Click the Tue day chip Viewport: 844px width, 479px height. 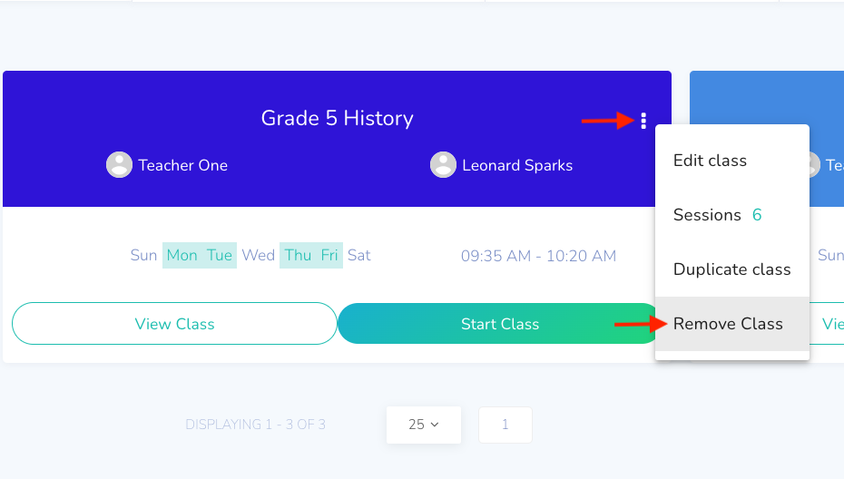point(220,255)
